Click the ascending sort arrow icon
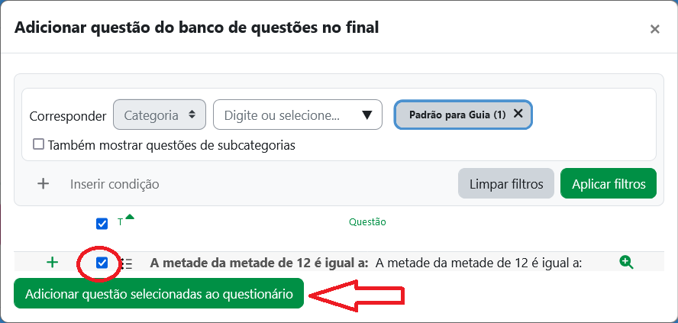 click(x=129, y=218)
